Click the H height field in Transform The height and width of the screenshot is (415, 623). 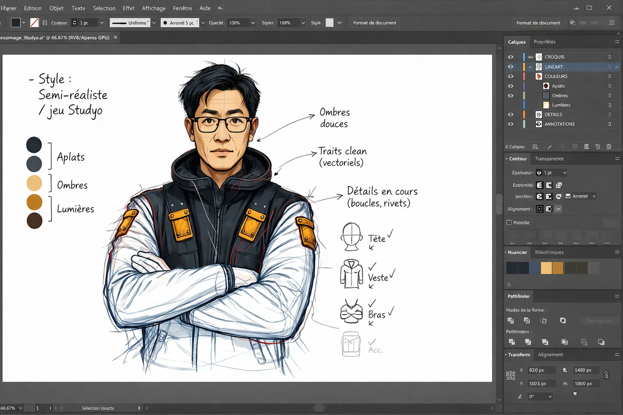(586, 384)
